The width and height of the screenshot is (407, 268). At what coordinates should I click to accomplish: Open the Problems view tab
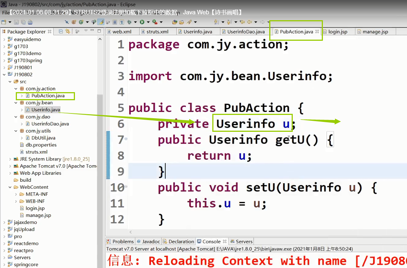[x=120, y=241]
